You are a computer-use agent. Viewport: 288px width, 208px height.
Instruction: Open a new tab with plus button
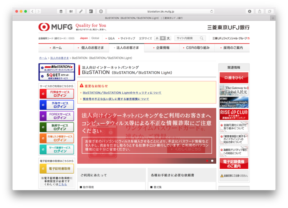click(273, 18)
